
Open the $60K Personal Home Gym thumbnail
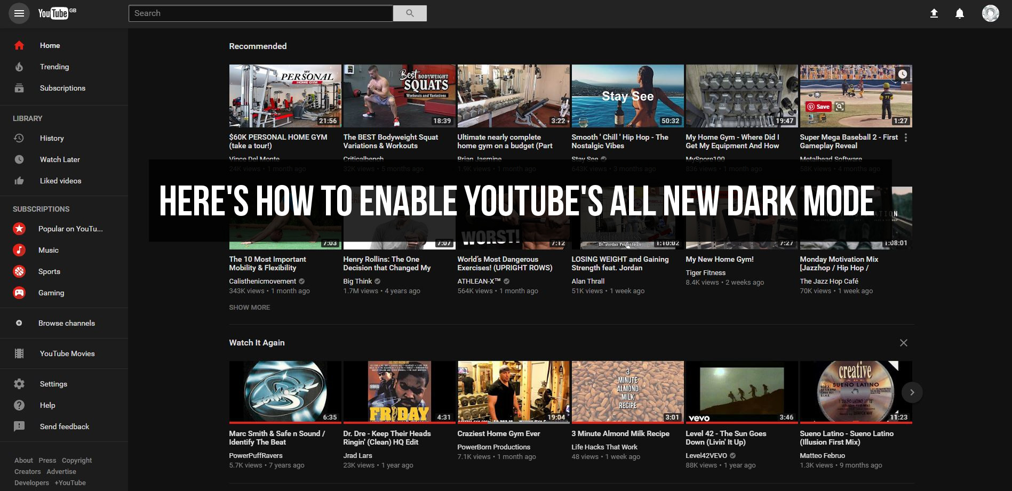pyautogui.click(x=285, y=96)
